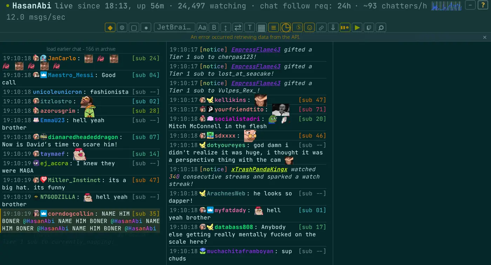The height and width of the screenshot is (265, 491).
Task: Click emote in kellikins message
Action: tap(261, 100)
